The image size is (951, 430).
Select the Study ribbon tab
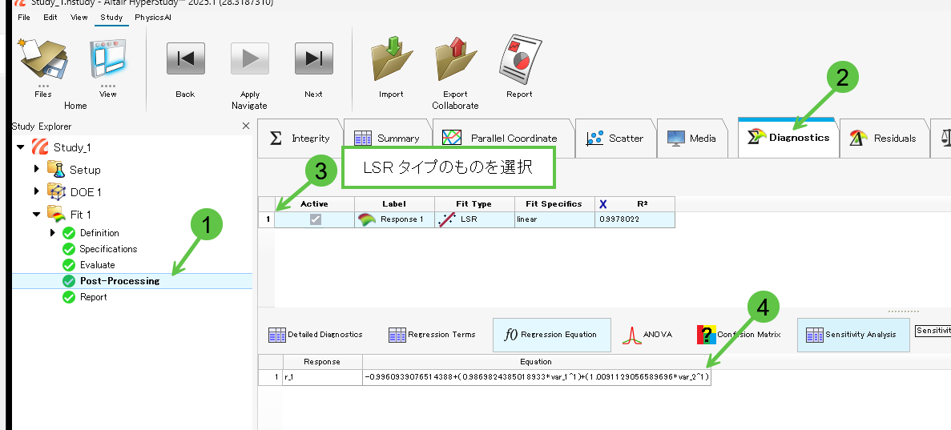tap(111, 17)
